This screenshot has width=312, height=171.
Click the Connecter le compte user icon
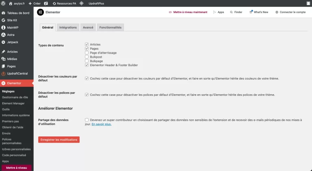(x=277, y=12)
